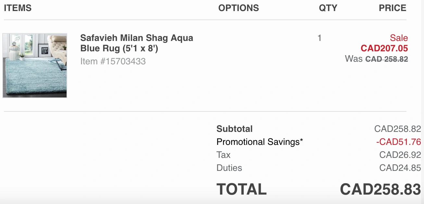Open the aqua blue rug product thumbnail
The image size is (424, 204).
point(35,65)
